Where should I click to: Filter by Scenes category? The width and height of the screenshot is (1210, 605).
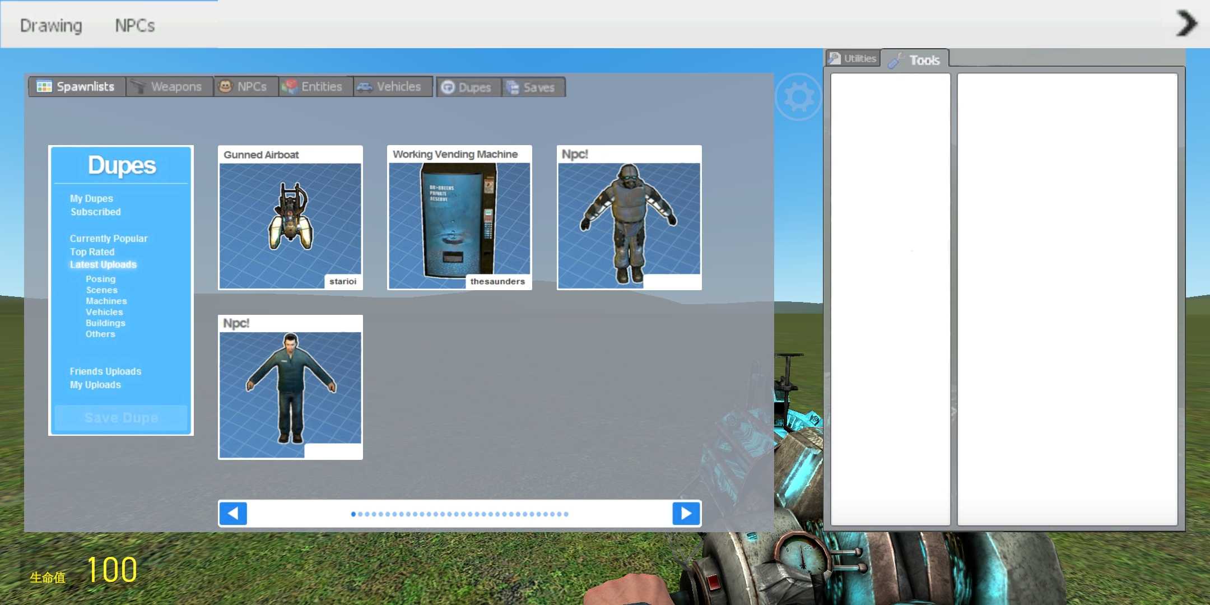[x=101, y=290]
